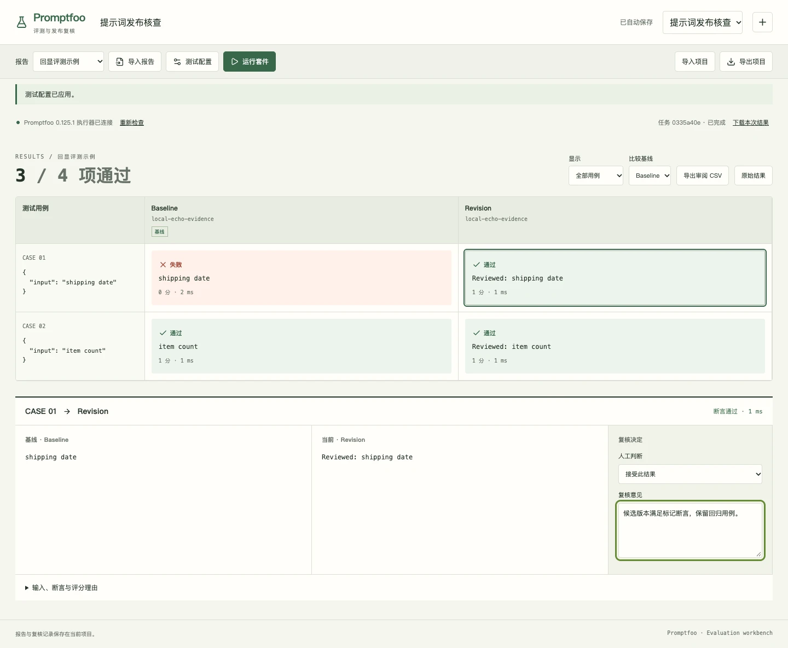Run the suite with 运行套件

click(250, 62)
